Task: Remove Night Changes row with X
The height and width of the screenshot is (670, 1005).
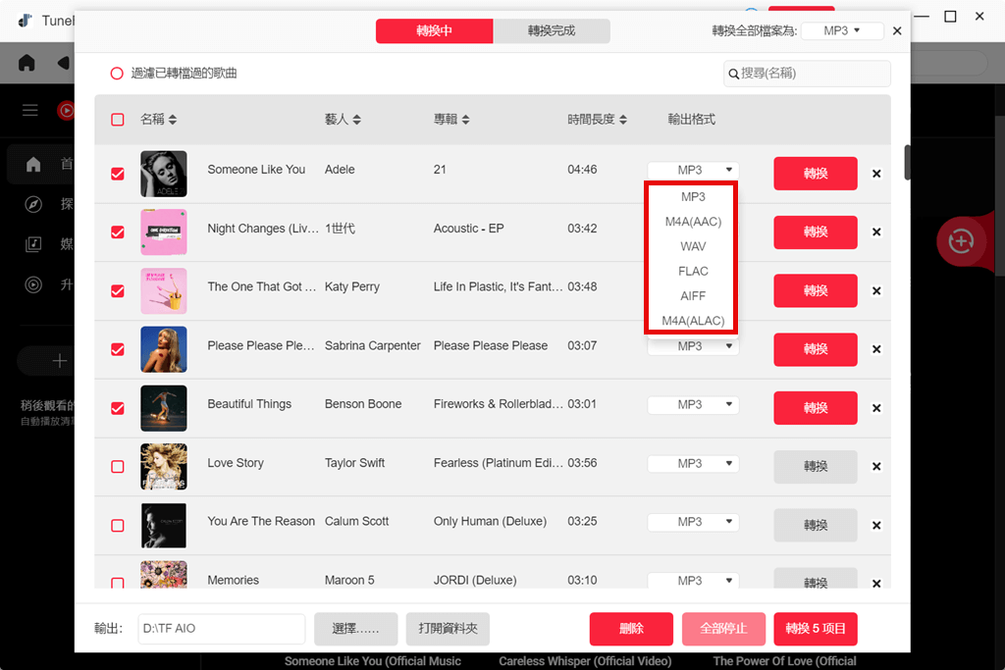Action: click(876, 232)
